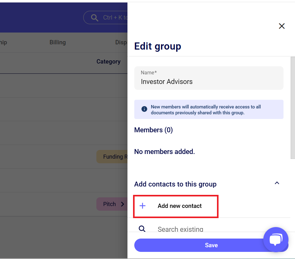Click the magnifier icon in top search bar
Image resolution: width=295 pixels, height=259 pixels.
pos(94,18)
